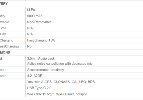
Task: Click the Capacity row label
Action: click(2, 16)
